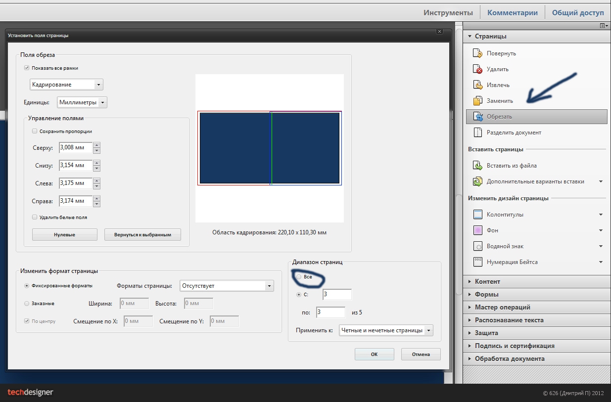Enable Удалить белые поля checkbox
This screenshot has height=402, width=611.
pos(35,217)
